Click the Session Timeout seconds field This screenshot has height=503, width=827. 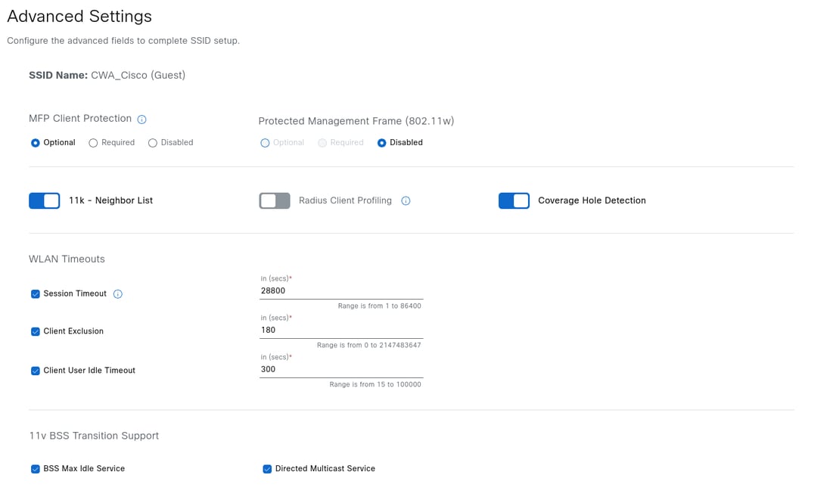coord(340,290)
